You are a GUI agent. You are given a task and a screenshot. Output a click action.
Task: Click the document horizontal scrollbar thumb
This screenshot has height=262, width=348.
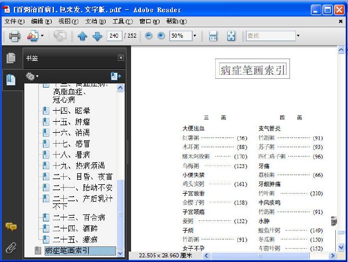[x=260, y=256]
